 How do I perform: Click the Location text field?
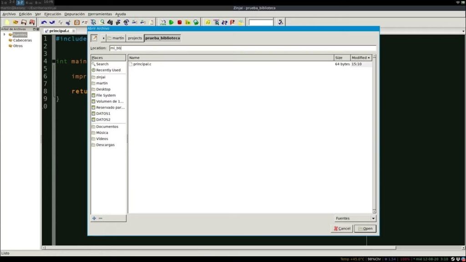coord(242,48)
